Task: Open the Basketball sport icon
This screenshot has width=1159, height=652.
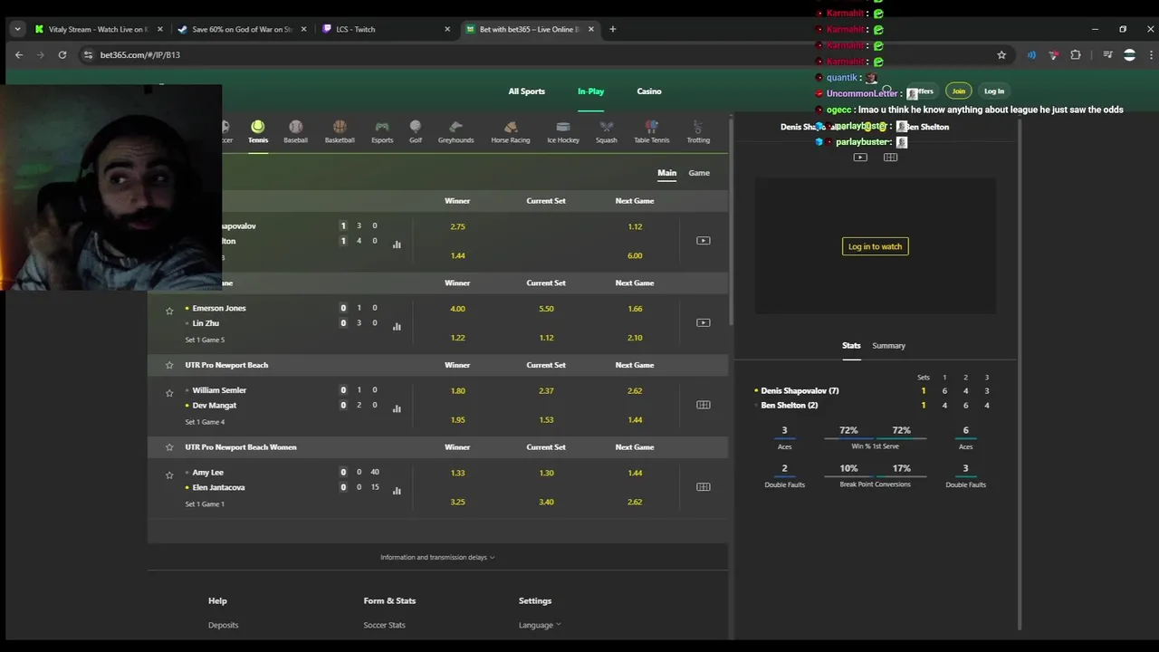Action: coord(340,131)
